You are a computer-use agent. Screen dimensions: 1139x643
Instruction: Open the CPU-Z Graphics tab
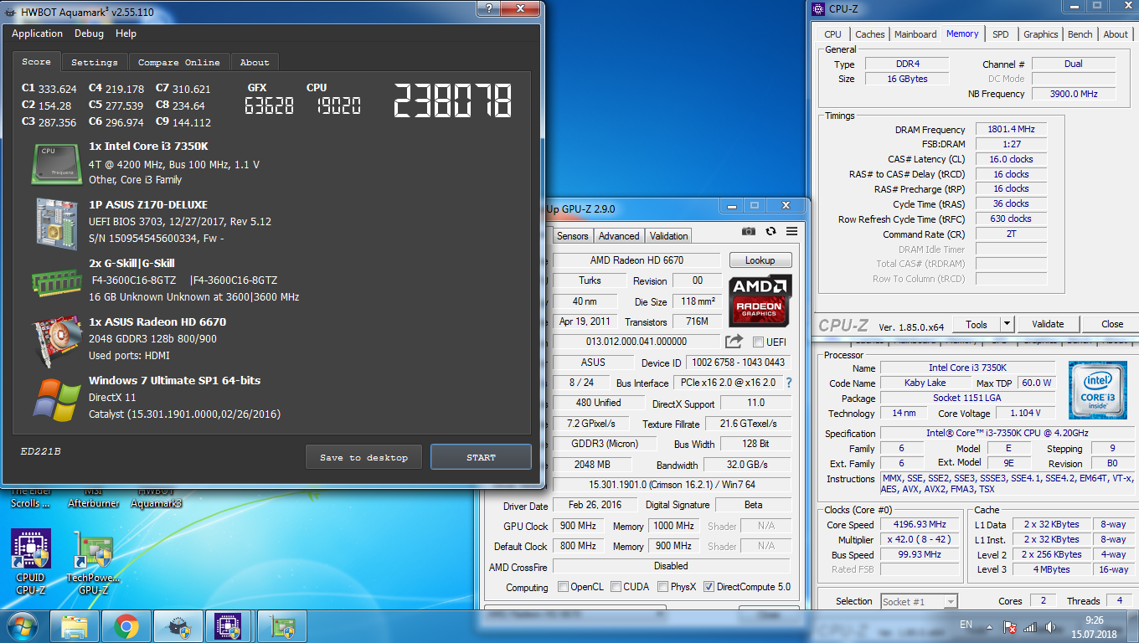pos(1040,34)
